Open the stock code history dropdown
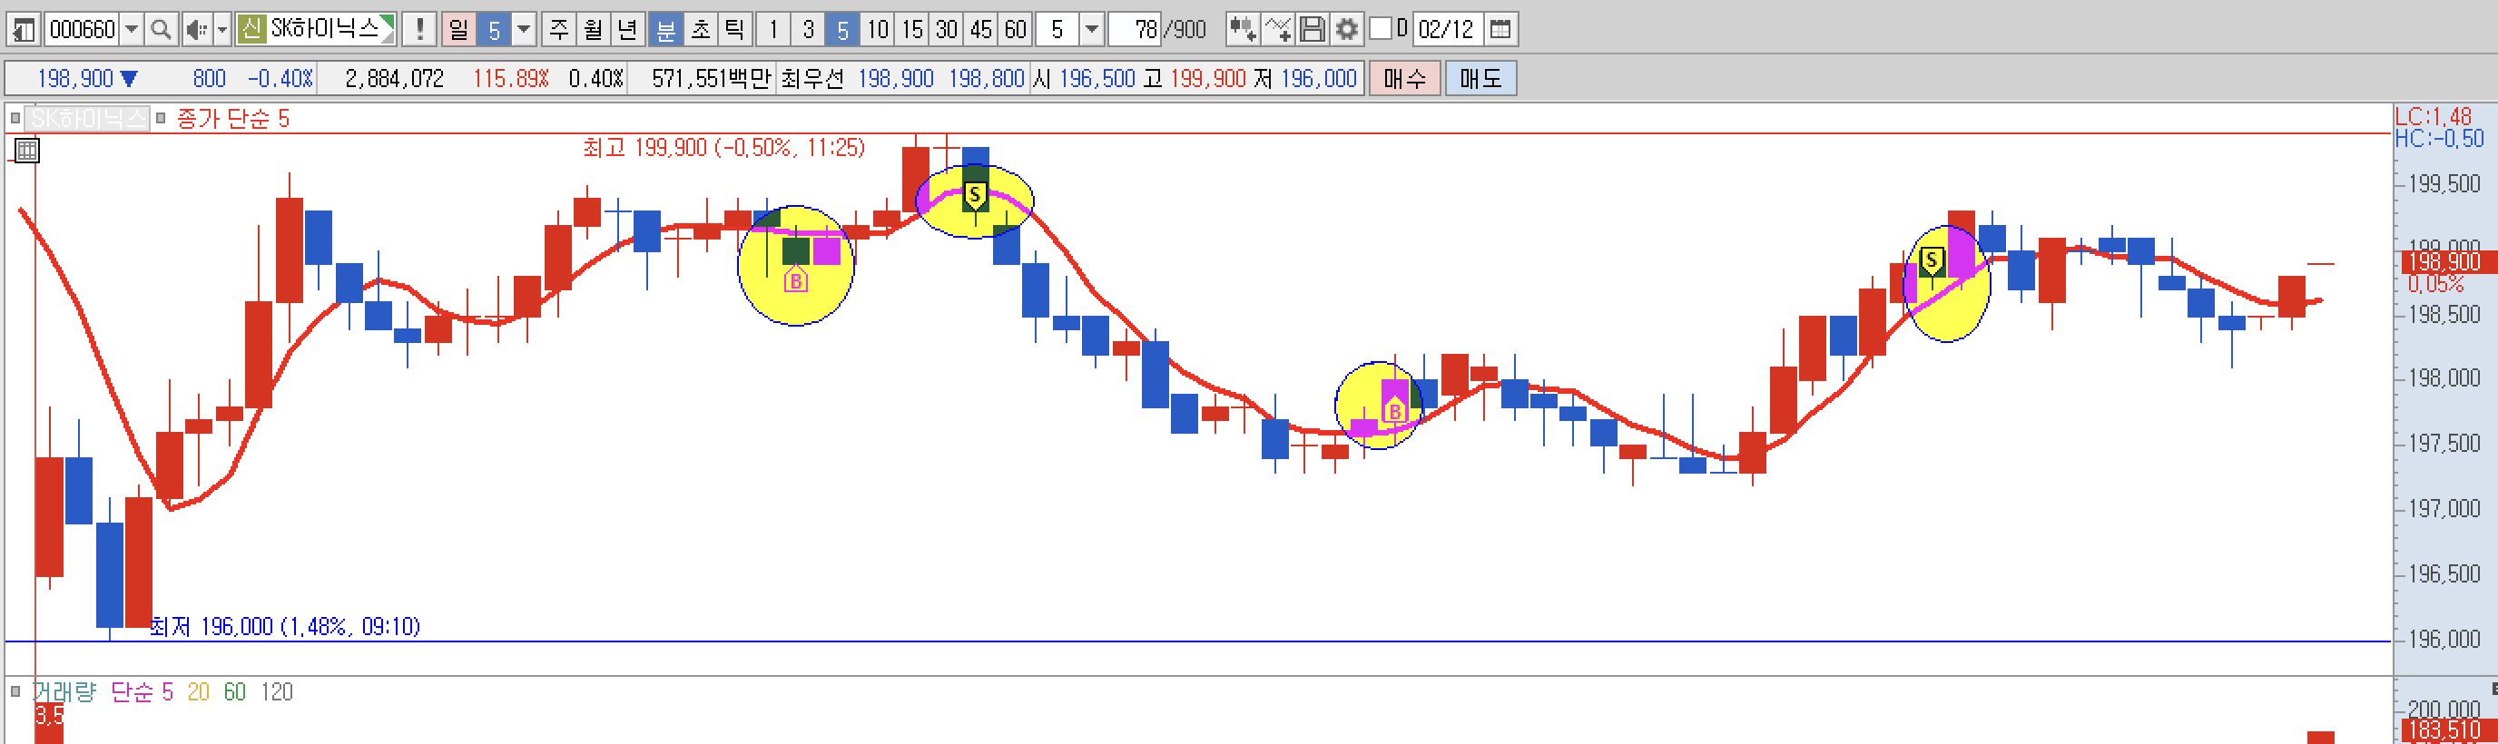 click(x=132, y=29)
